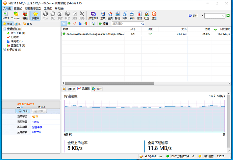
Task: Open the 文件(F) menu
Action: [x=7, y=8]
